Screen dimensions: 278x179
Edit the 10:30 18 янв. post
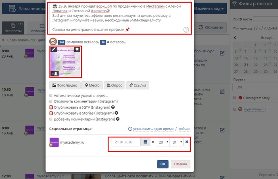pos(222,92)
